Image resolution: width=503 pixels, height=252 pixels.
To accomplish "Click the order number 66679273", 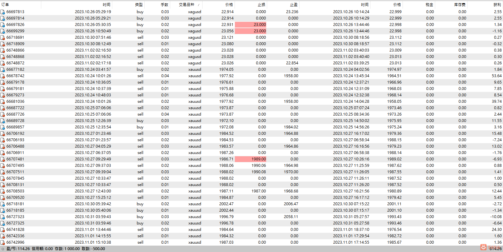I will click(x=15, y=95).
